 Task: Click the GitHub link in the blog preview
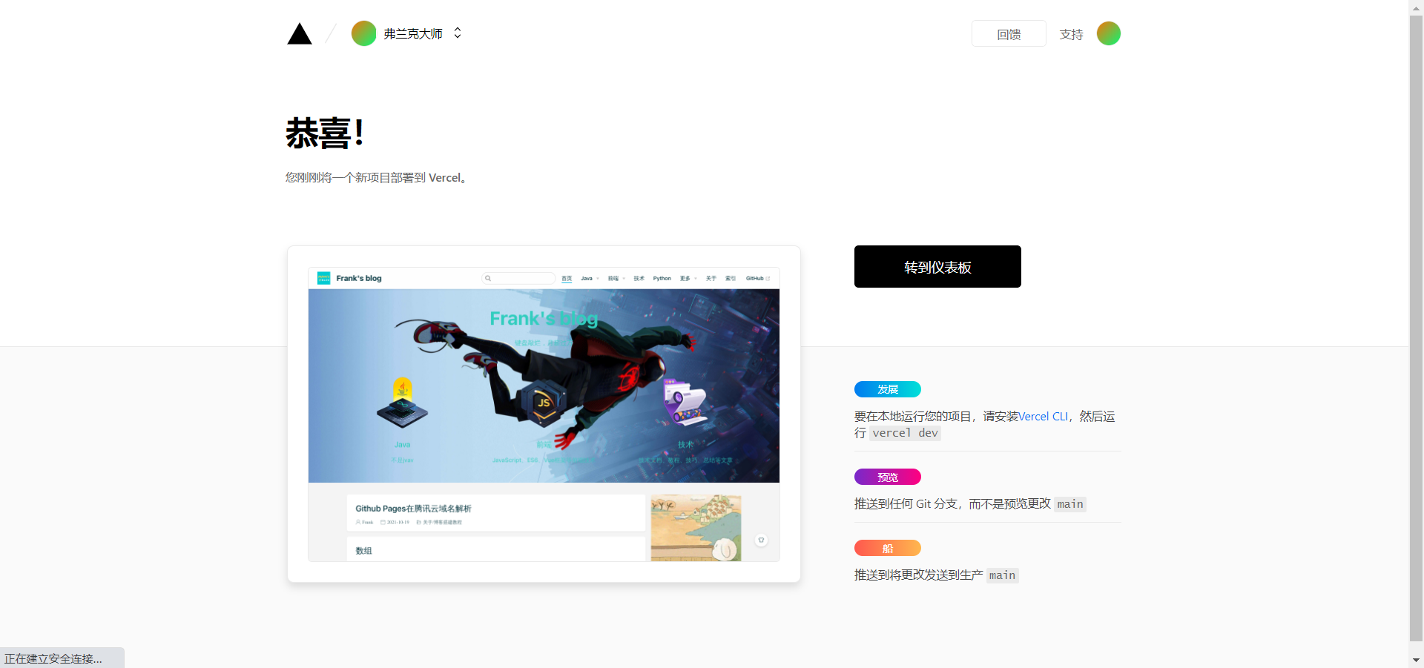(x=757, y=279)
